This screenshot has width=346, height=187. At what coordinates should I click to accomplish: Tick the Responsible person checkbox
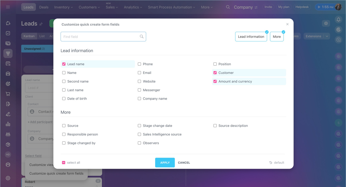click(x=64, y=134)
